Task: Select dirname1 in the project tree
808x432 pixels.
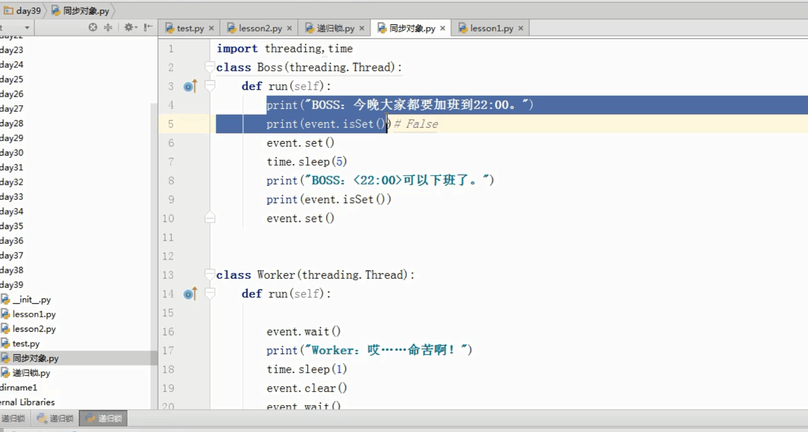Action: coord(19,388)
